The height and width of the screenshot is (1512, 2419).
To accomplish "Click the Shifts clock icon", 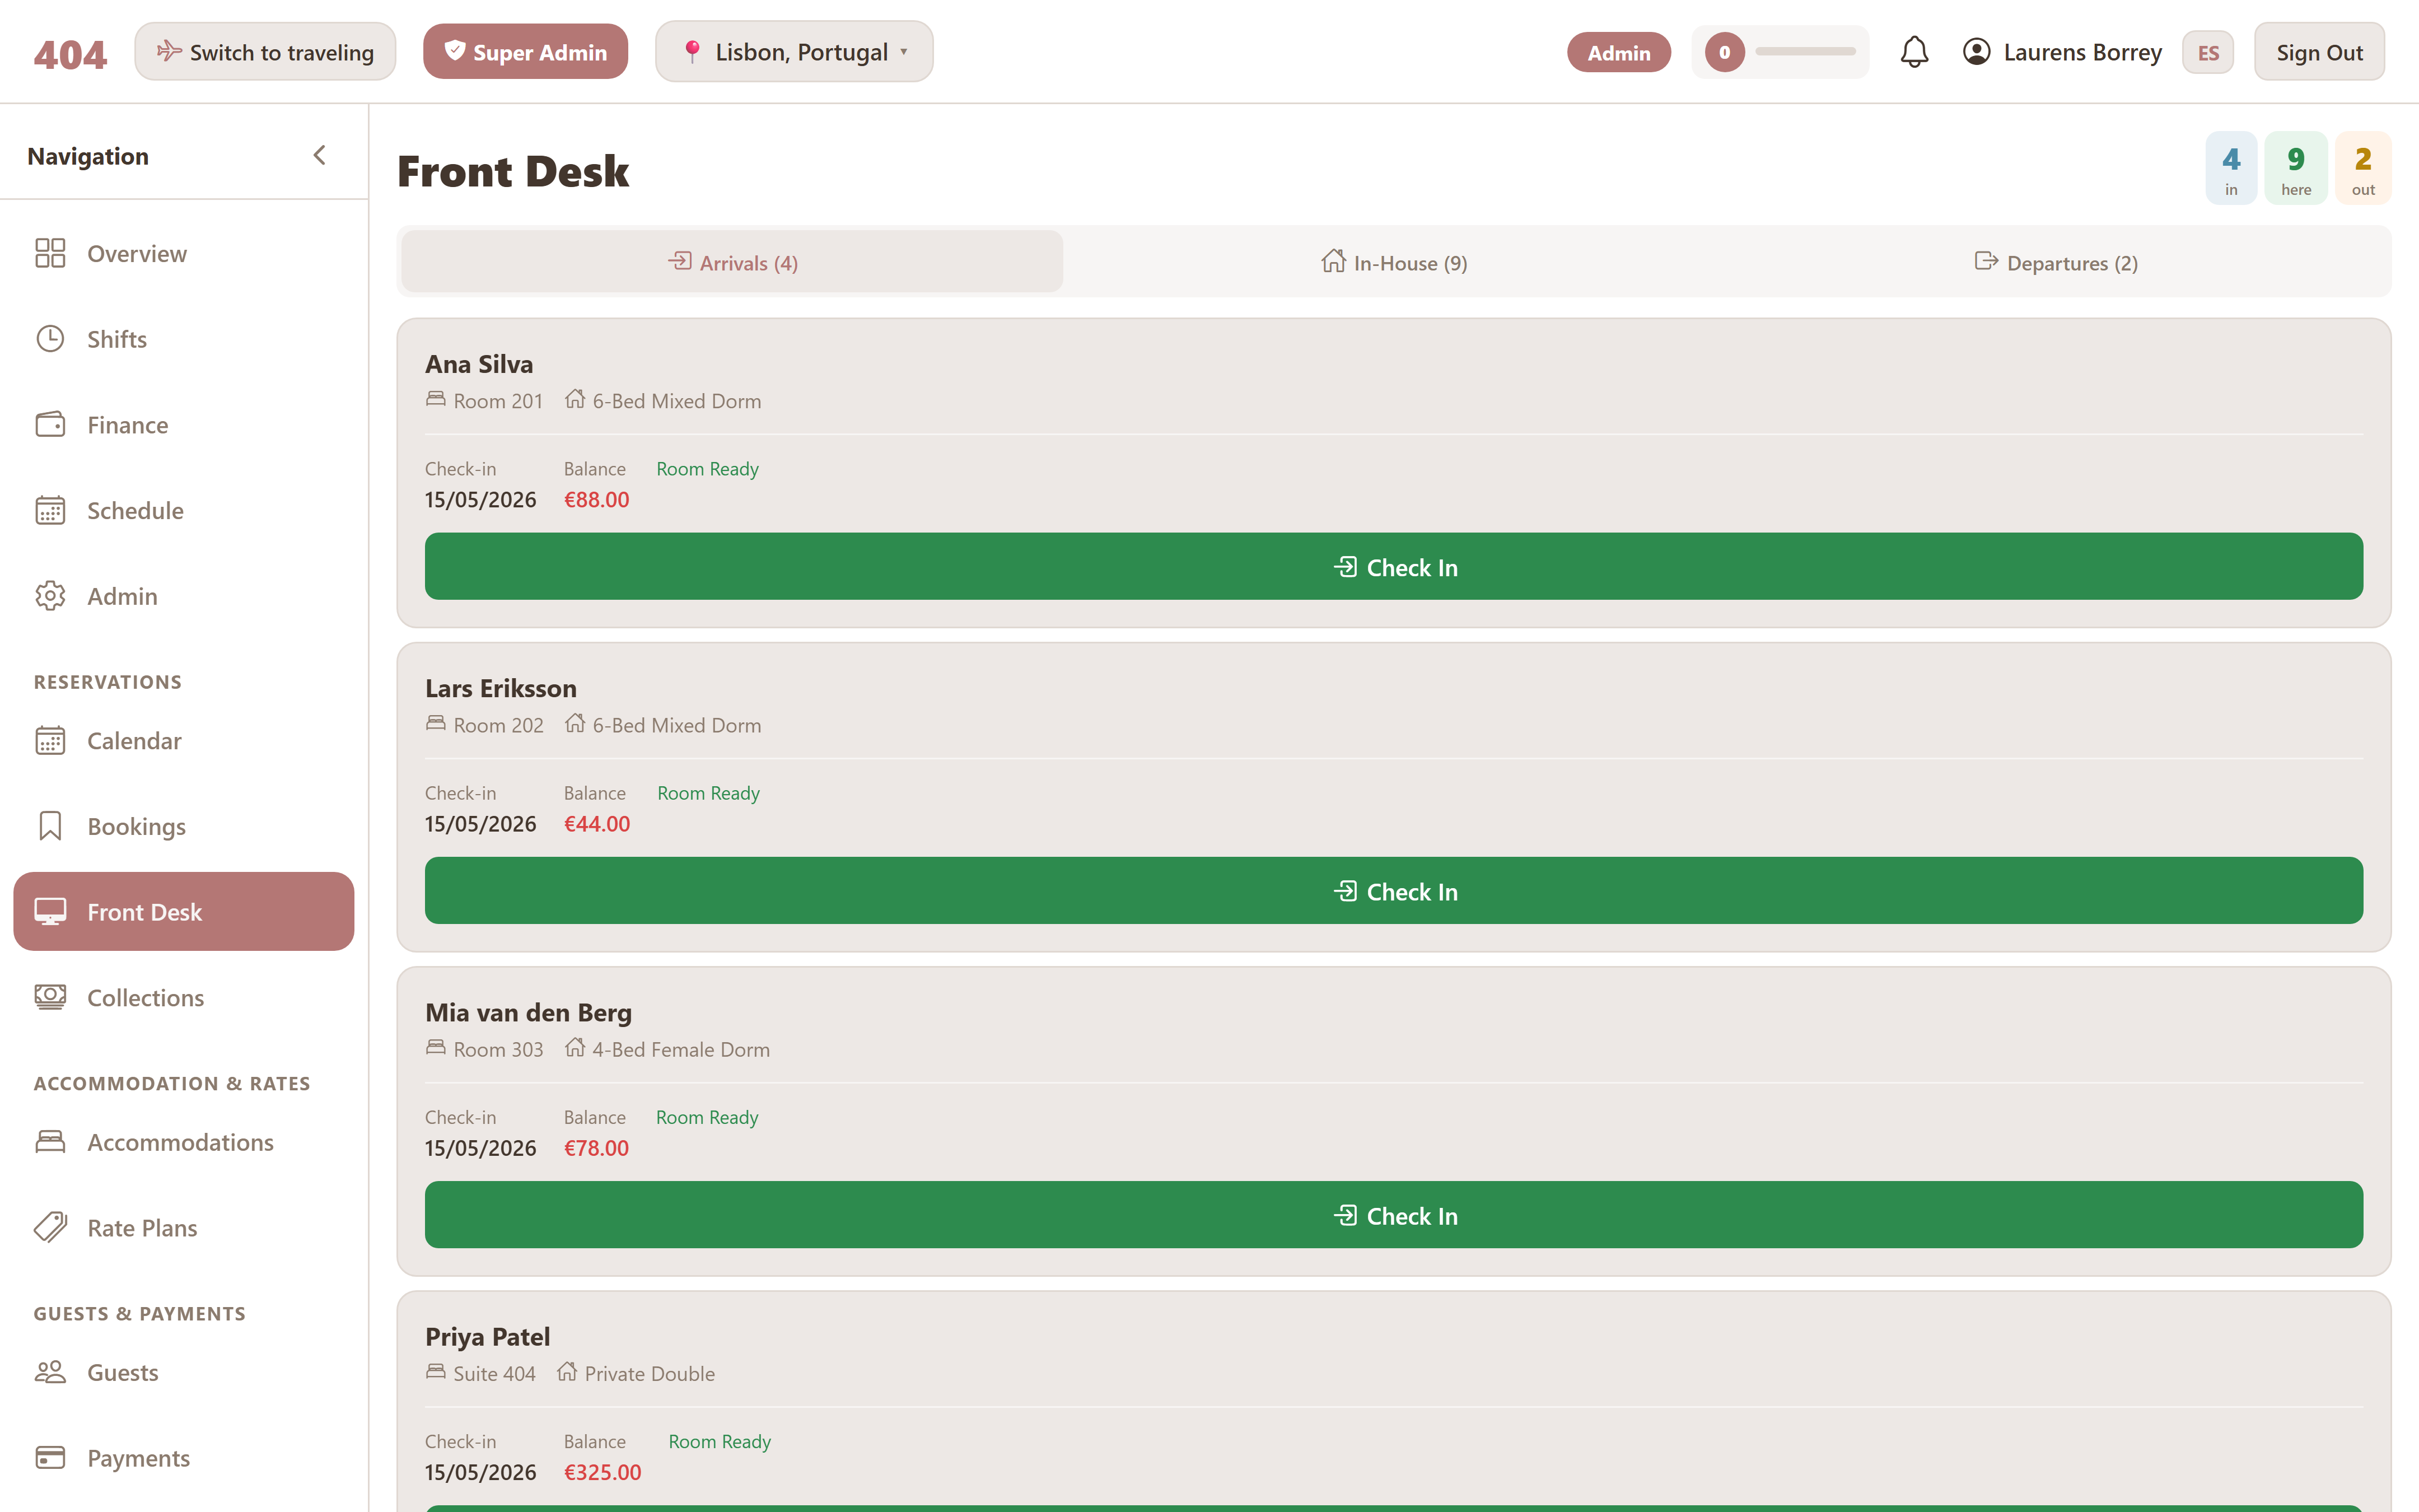I will tap(50, 339).
